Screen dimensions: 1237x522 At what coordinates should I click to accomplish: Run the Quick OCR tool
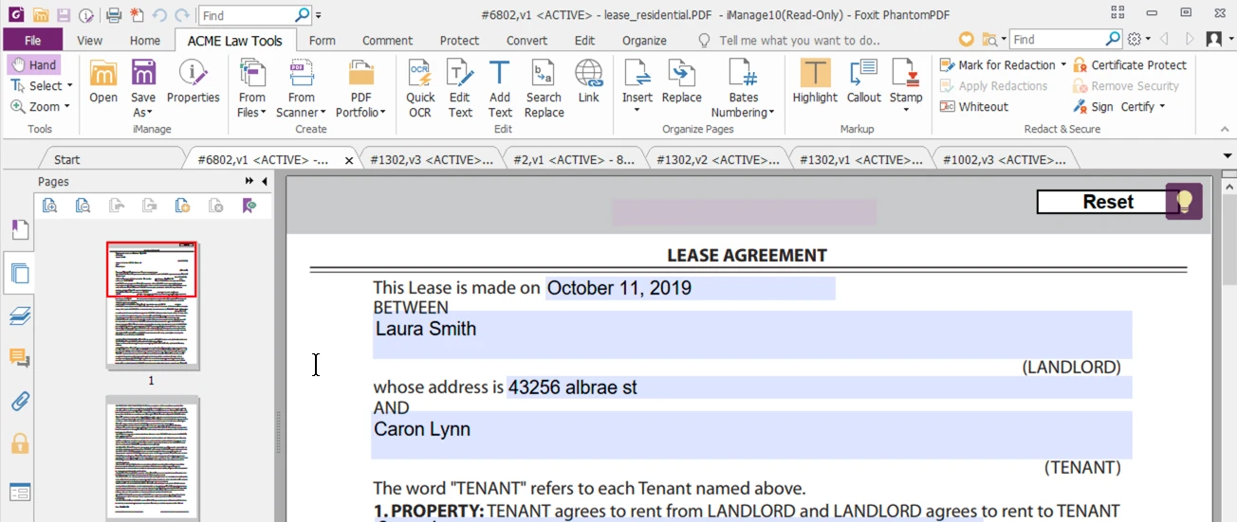pyautogui.click(x=420, y=87)
